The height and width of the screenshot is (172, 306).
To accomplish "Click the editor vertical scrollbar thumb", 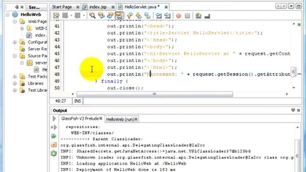I will 294,72.
